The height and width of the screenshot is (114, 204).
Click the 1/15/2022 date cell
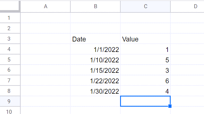(96, 71)
